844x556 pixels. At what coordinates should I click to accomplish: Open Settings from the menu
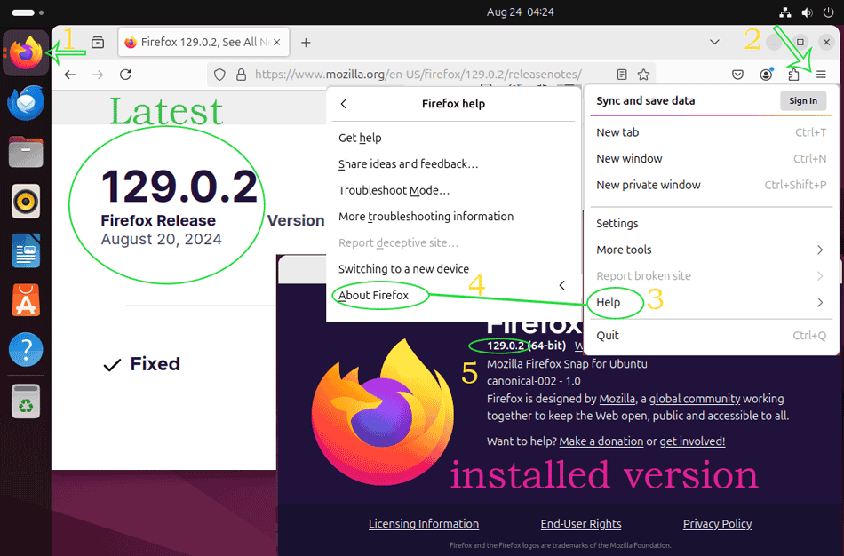711,223
